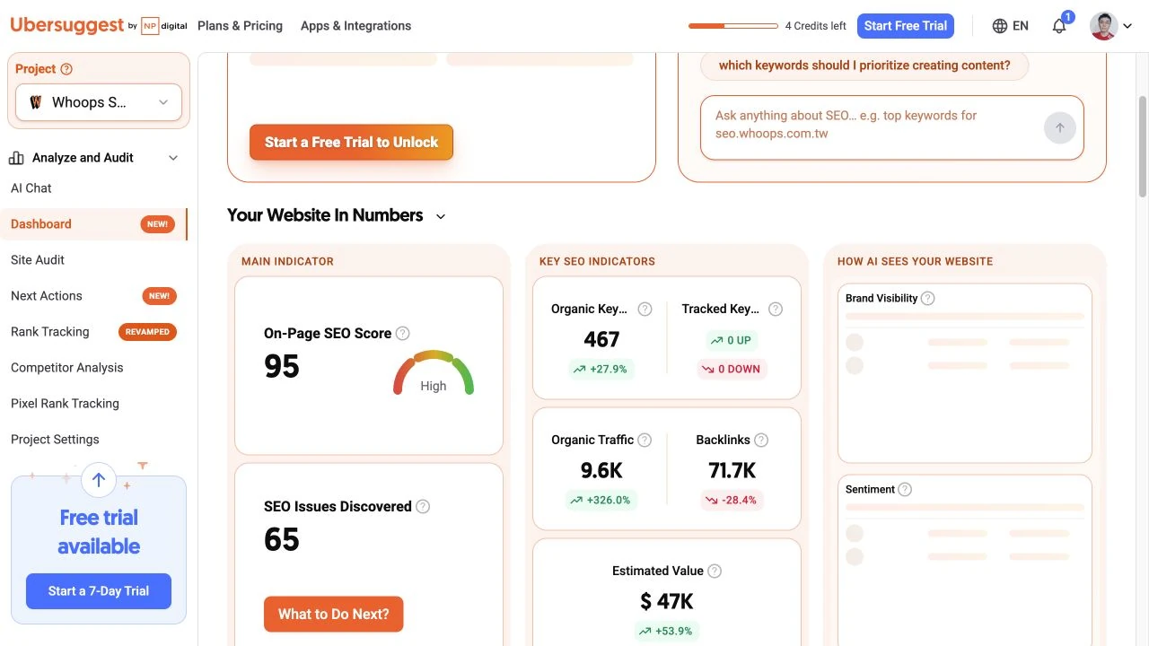This screenshot has width=1149, height=646.
Task: Send the AI chat question arrow
Action: point(1059,127)
